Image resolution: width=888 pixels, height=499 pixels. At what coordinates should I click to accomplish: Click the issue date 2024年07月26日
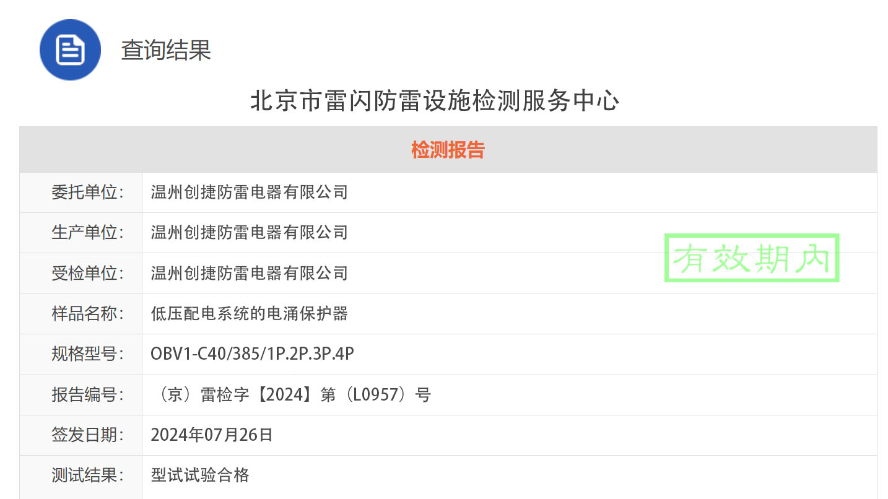click(212, 435)
